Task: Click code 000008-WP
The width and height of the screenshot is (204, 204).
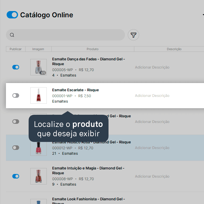Action: tap(62, 179)
